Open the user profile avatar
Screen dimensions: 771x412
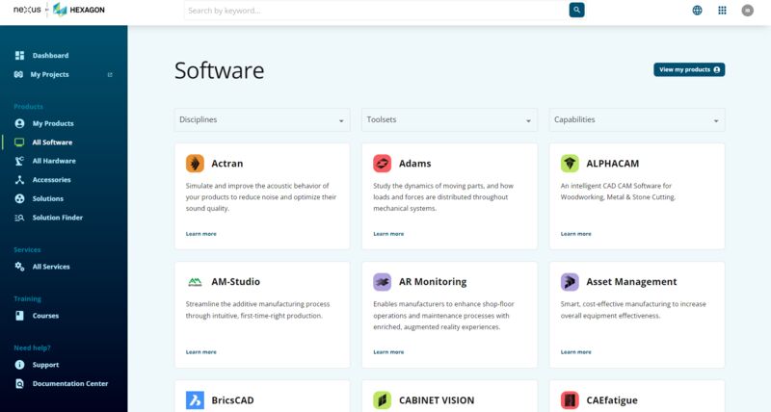click(x=748, y=11)
